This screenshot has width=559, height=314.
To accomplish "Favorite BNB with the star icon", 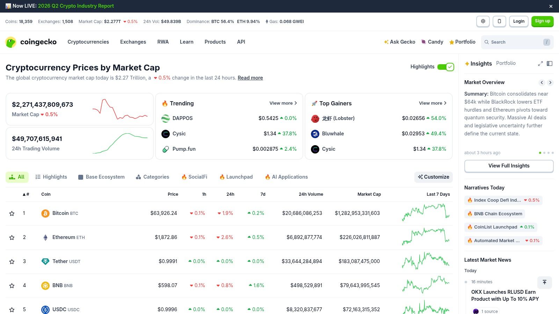I will [x=12, y=285].
